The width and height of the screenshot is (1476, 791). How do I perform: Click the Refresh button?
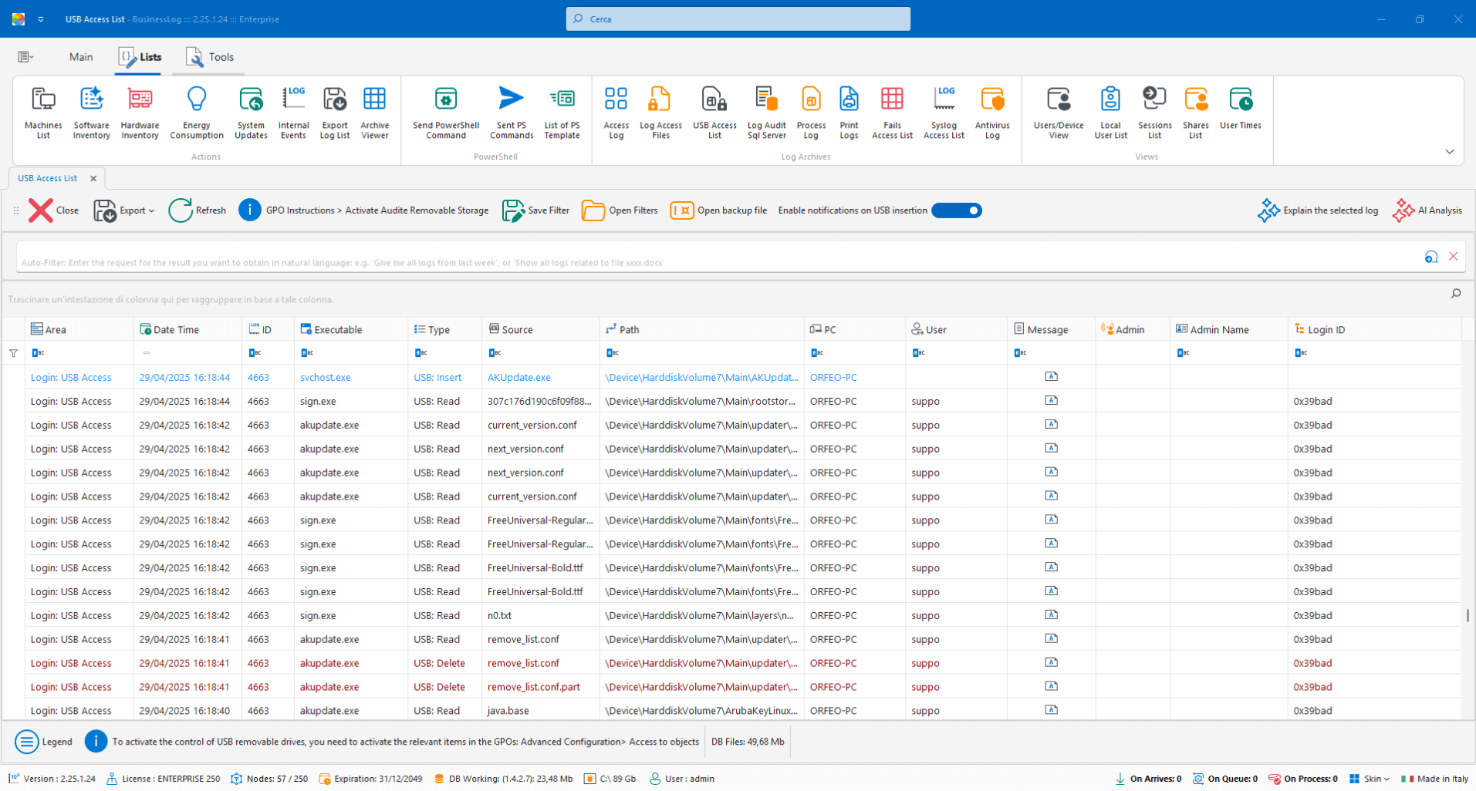coord(198,210)
